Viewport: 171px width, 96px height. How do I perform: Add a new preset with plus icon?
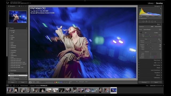tap(27, 28)
